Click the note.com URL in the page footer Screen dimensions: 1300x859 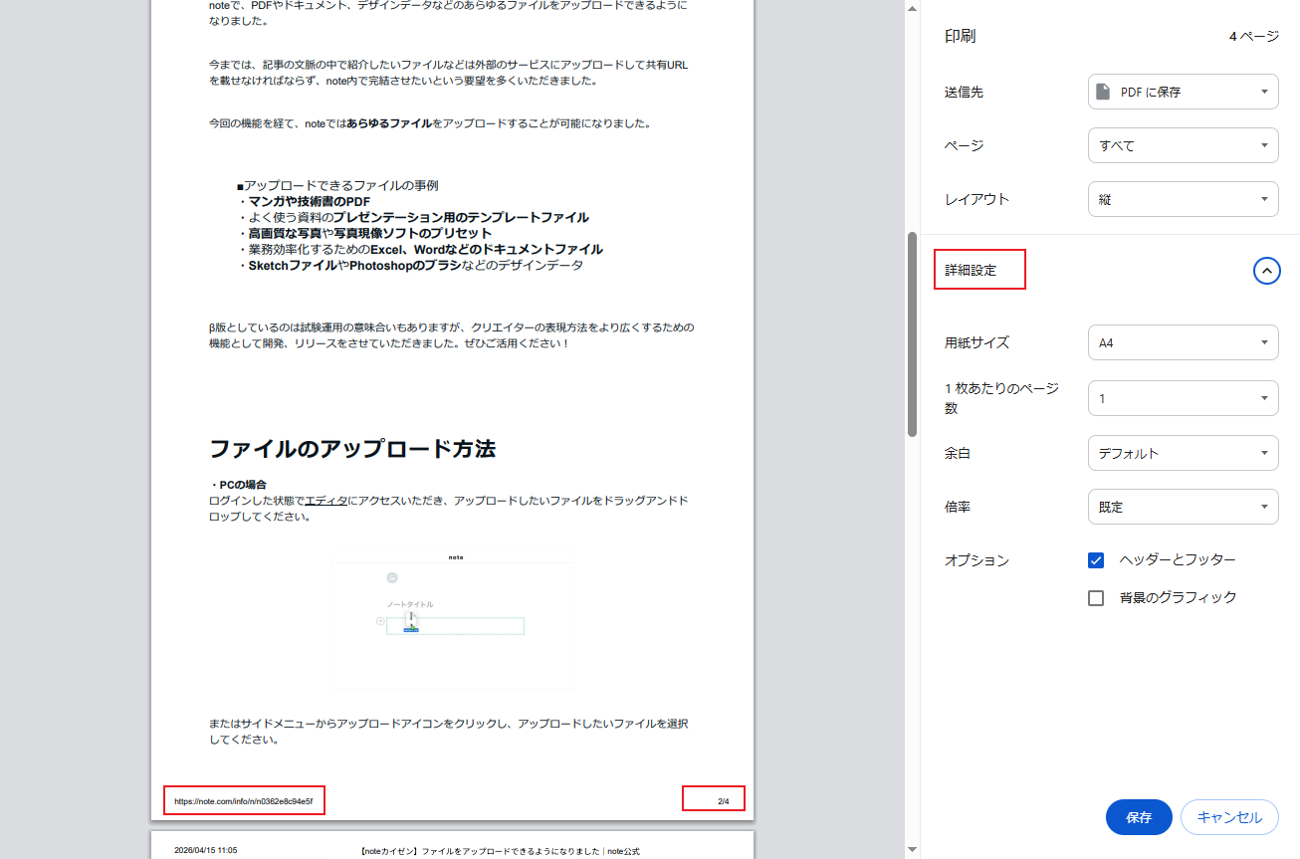(x=243, y=799)
